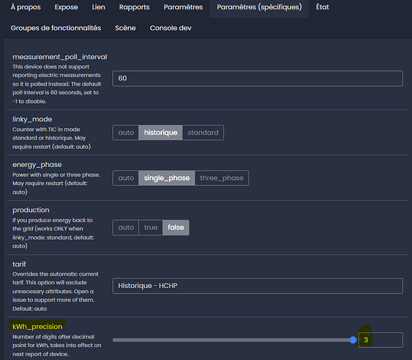Open the État tab

[x=323, y=7]
